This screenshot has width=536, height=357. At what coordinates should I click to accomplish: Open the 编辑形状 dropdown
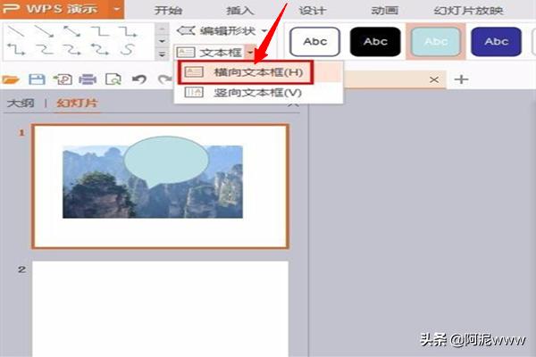[x=265, y=30]
